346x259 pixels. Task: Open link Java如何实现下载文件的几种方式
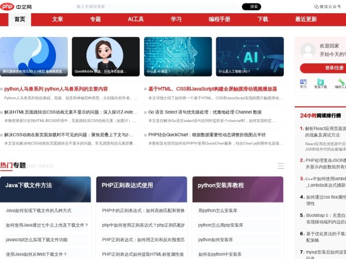(x=39, y=211)
